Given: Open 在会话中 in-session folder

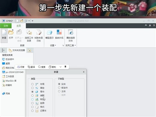Looking at the screenshot, I should [x=8, y=59].
